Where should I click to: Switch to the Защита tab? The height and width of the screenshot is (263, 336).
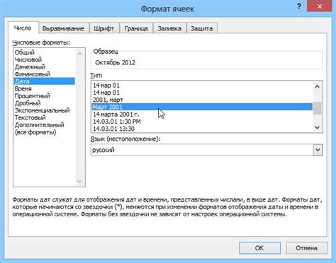click(x=201, y=28)
